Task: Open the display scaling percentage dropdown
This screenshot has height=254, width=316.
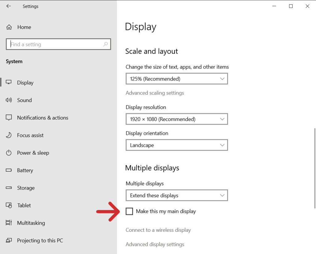Action: [177, 79]
